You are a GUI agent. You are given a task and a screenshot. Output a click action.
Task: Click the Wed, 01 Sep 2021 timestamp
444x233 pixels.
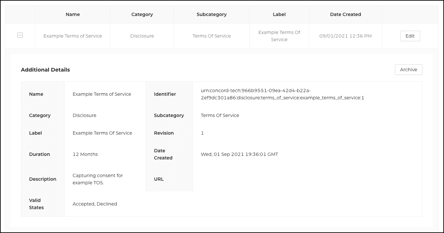(x=239, y=154)
